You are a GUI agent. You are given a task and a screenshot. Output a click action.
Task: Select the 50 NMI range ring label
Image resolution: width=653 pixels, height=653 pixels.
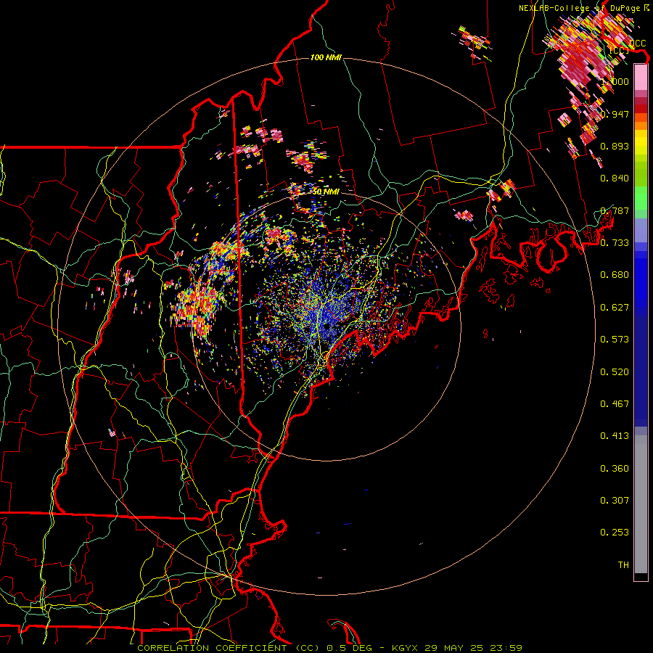pos(326,192)
